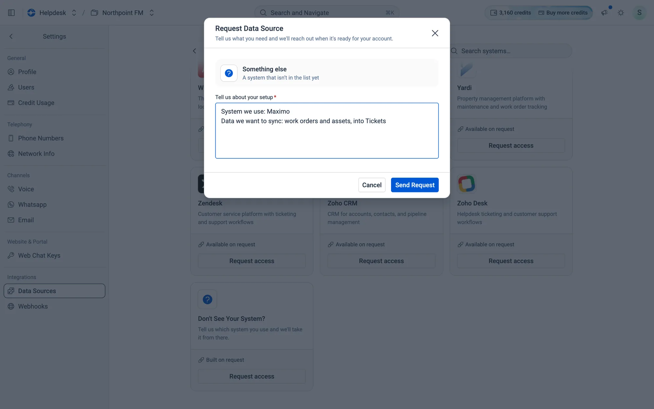Click the Search and Navigate bar
Viewport: 654px width, 409px height.
coord(327,13)
